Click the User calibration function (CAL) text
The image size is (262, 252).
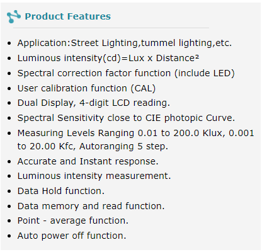coord(86,88)
